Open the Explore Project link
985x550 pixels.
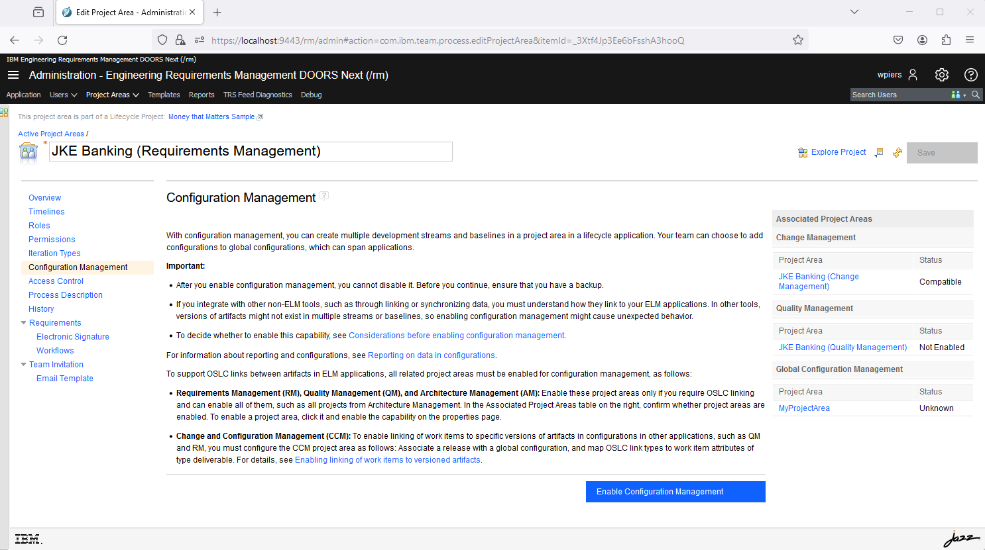click(839, 152)
